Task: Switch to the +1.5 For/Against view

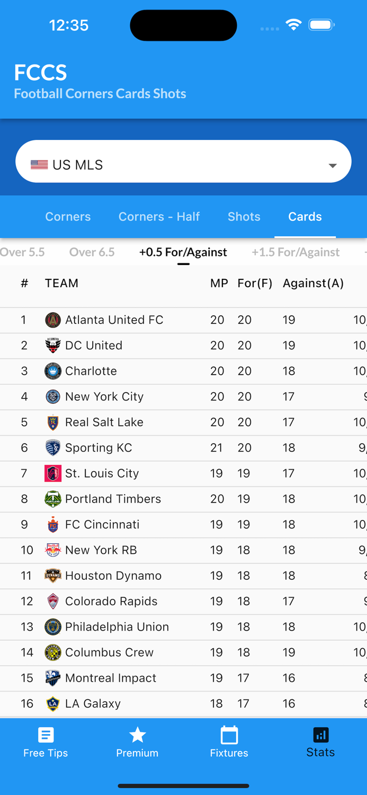Action: point(296,252)
